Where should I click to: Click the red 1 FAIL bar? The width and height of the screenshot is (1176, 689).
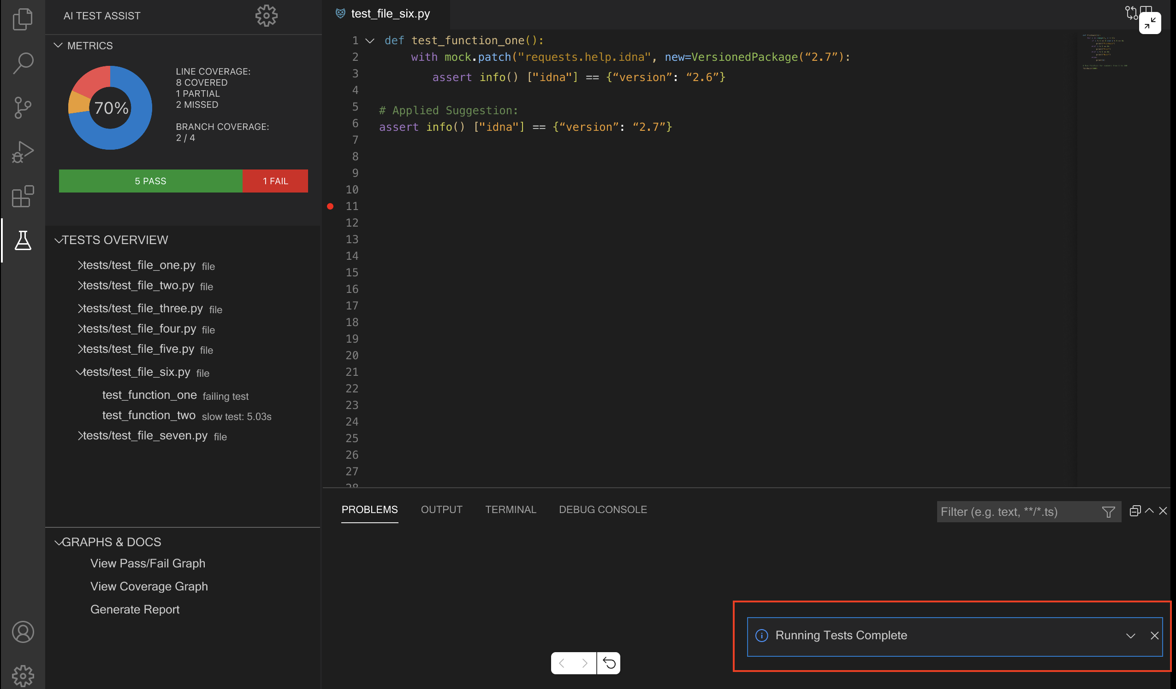[x=275, y=181]
